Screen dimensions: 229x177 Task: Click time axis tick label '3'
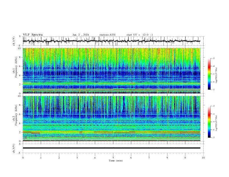[x=77, y=158]
